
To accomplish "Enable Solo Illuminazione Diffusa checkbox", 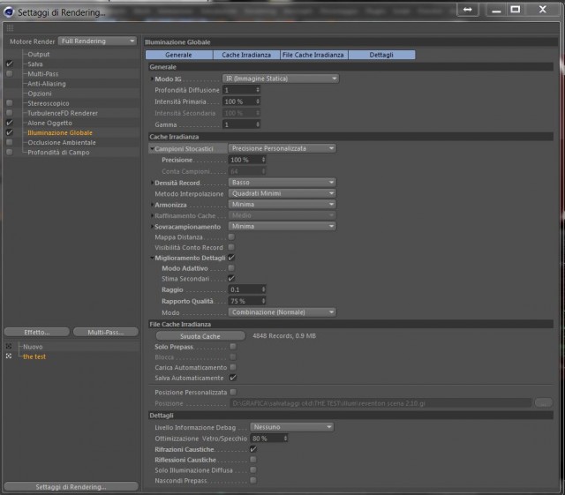I will coord(253,469).
